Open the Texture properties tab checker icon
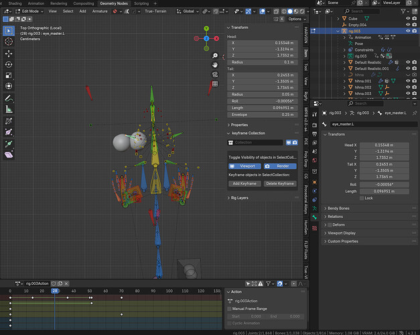 314,228
